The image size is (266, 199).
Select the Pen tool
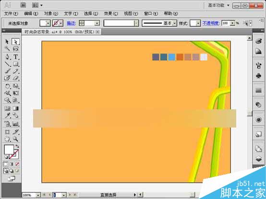7,57
